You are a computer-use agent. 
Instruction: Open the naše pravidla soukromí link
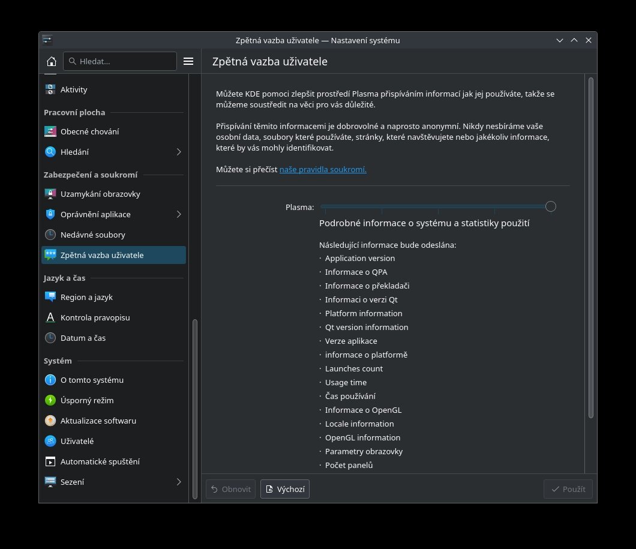[x=323, y=169]
